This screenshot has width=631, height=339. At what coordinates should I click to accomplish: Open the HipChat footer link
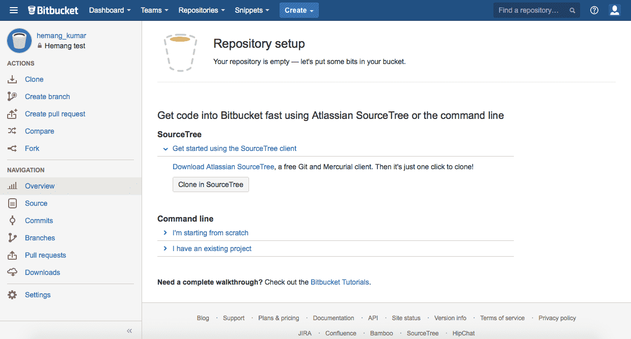tap(463, 333)
